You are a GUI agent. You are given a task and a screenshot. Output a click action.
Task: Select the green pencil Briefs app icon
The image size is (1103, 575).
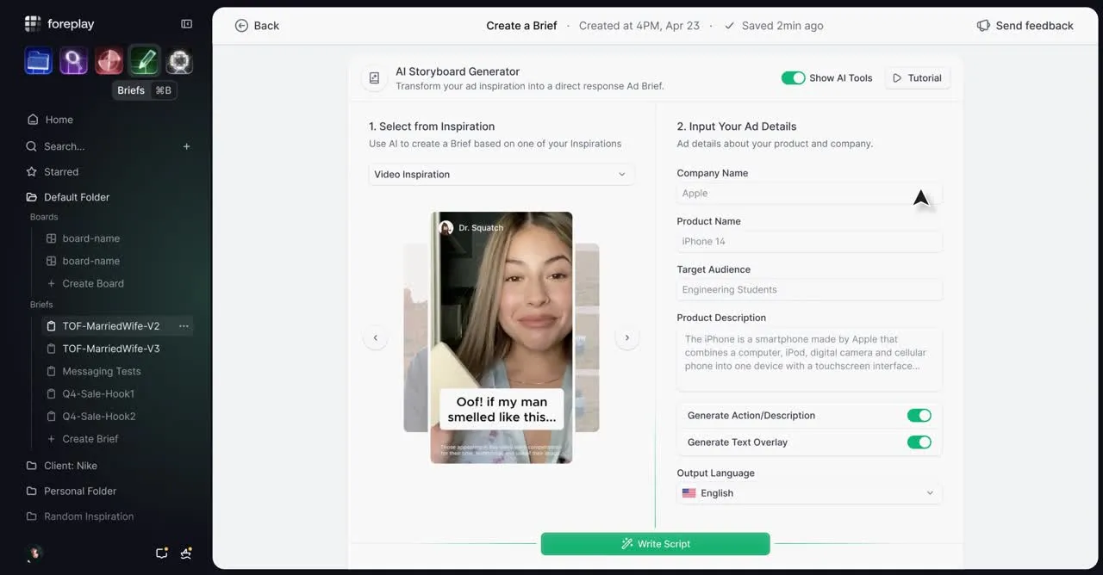[x=144, y=60]
